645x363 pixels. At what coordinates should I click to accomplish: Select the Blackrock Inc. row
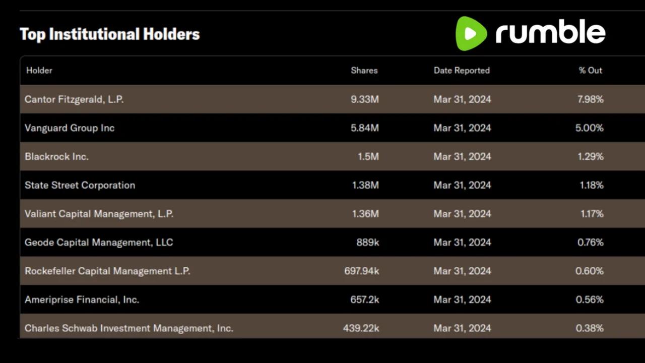coord(56,157)
